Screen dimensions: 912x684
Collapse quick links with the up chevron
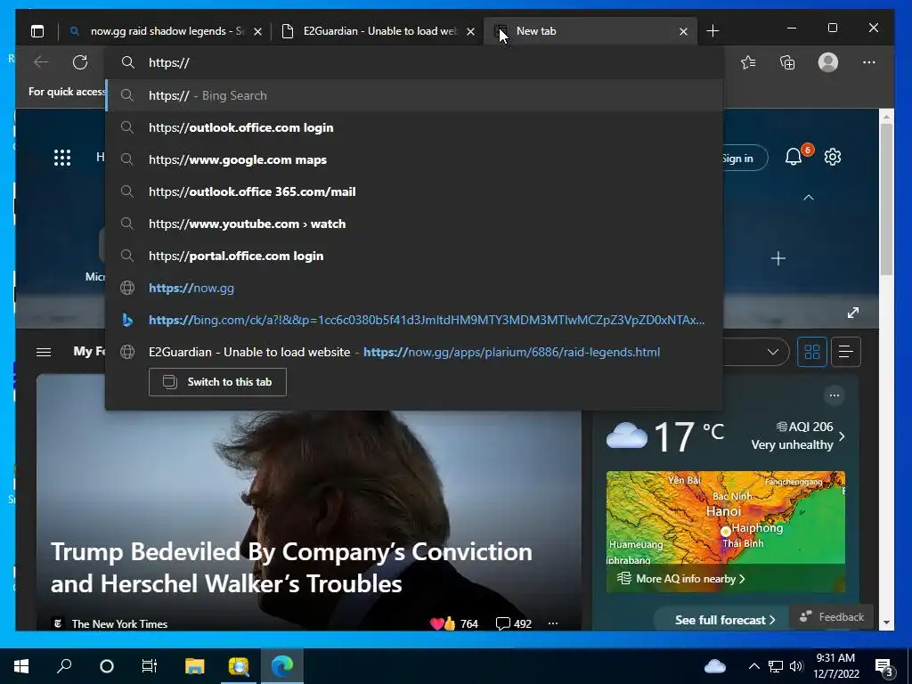point(809,198)
